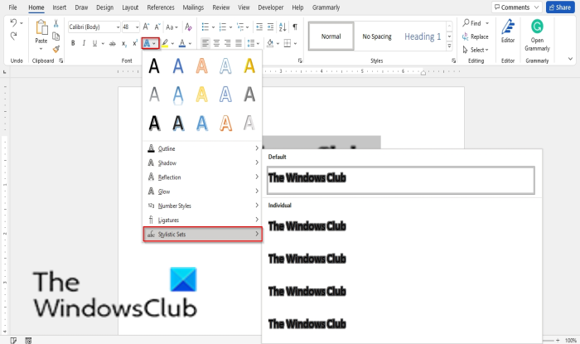Toggle Italic formatting
This screenshot has width=580, height=344.
[x=84, y=43]
